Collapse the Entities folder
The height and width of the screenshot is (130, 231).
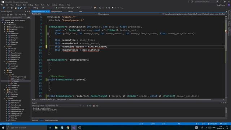5,31
